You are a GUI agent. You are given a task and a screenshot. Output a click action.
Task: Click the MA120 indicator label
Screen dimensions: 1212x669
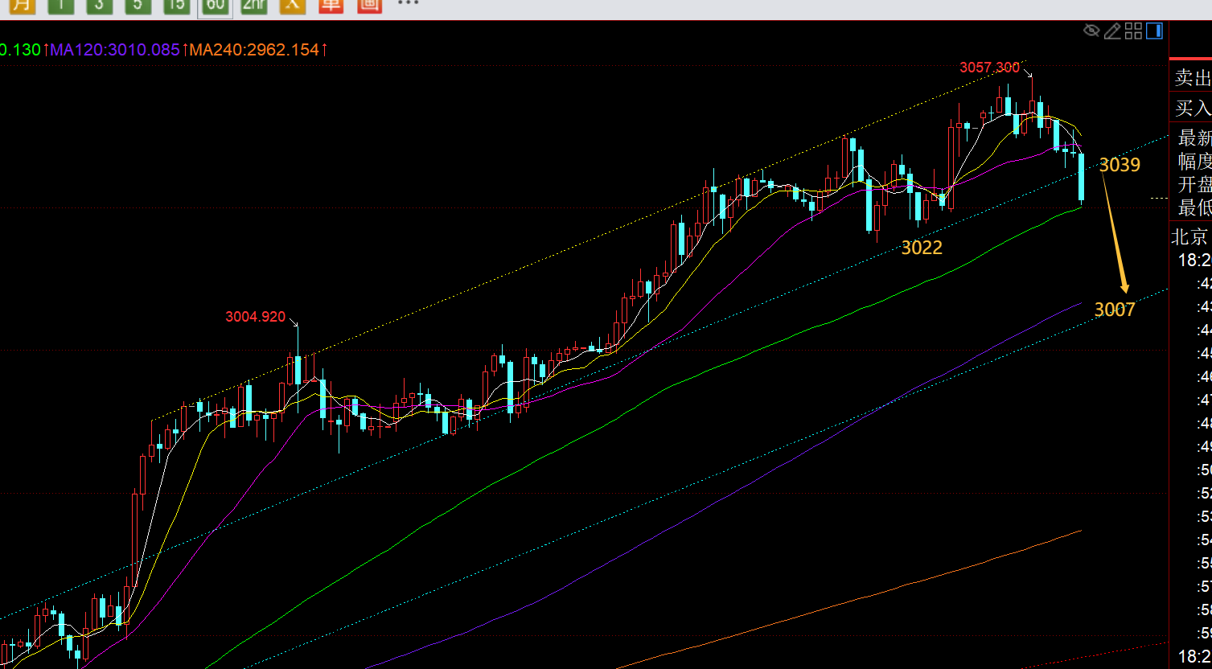[x=115, y=50]
